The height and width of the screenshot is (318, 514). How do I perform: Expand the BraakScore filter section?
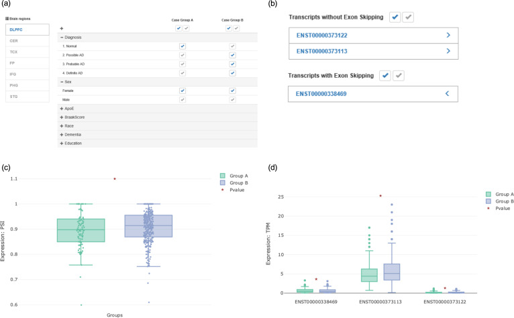click(x=62, y=116)
